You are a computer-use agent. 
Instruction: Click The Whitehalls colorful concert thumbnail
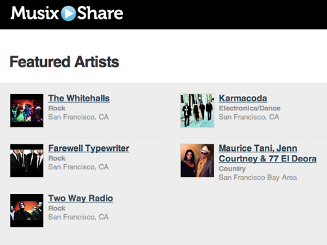(27, 110)
